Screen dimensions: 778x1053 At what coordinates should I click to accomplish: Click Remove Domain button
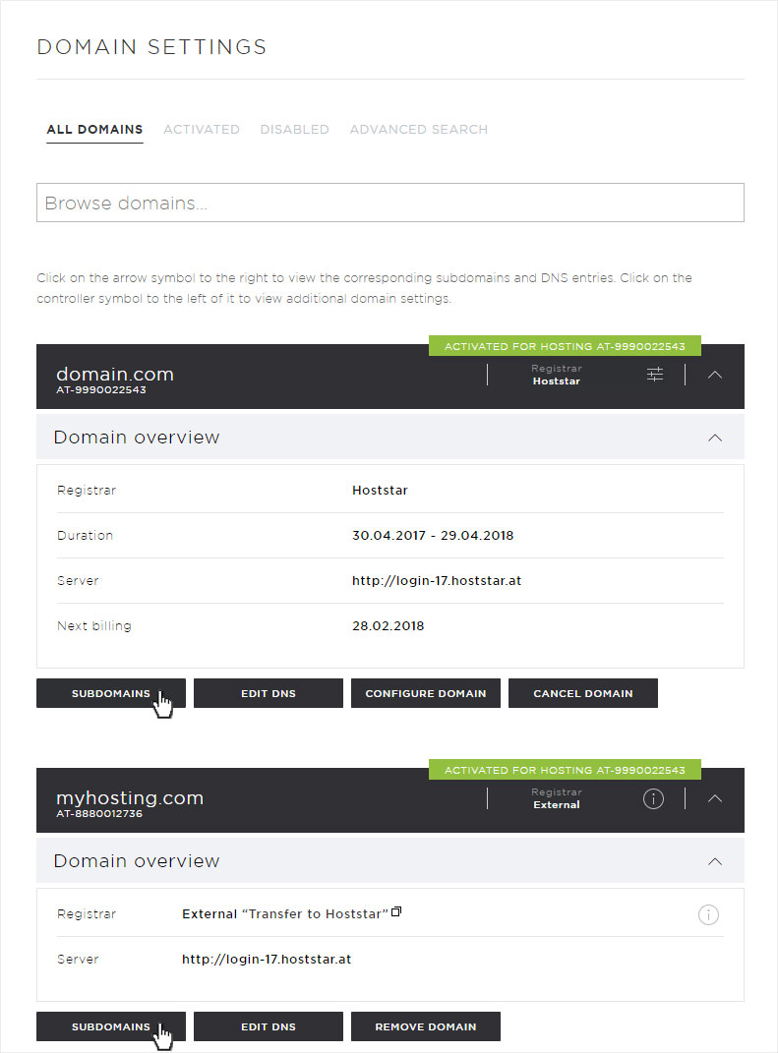(x=425, y=1026)
